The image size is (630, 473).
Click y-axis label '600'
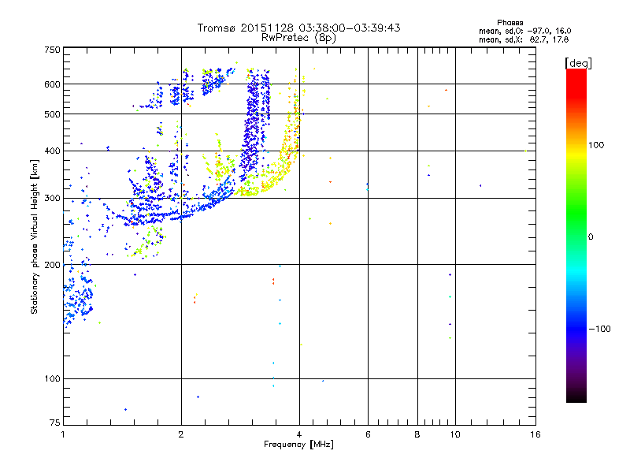52,84
